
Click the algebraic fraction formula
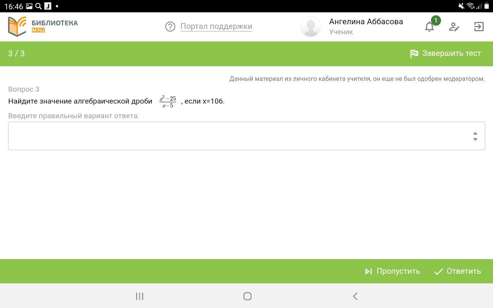tap(168, 101)
